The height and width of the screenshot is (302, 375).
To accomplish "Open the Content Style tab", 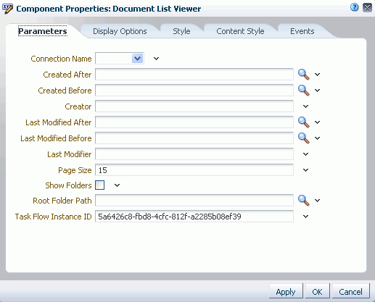I will pos(240,31).
